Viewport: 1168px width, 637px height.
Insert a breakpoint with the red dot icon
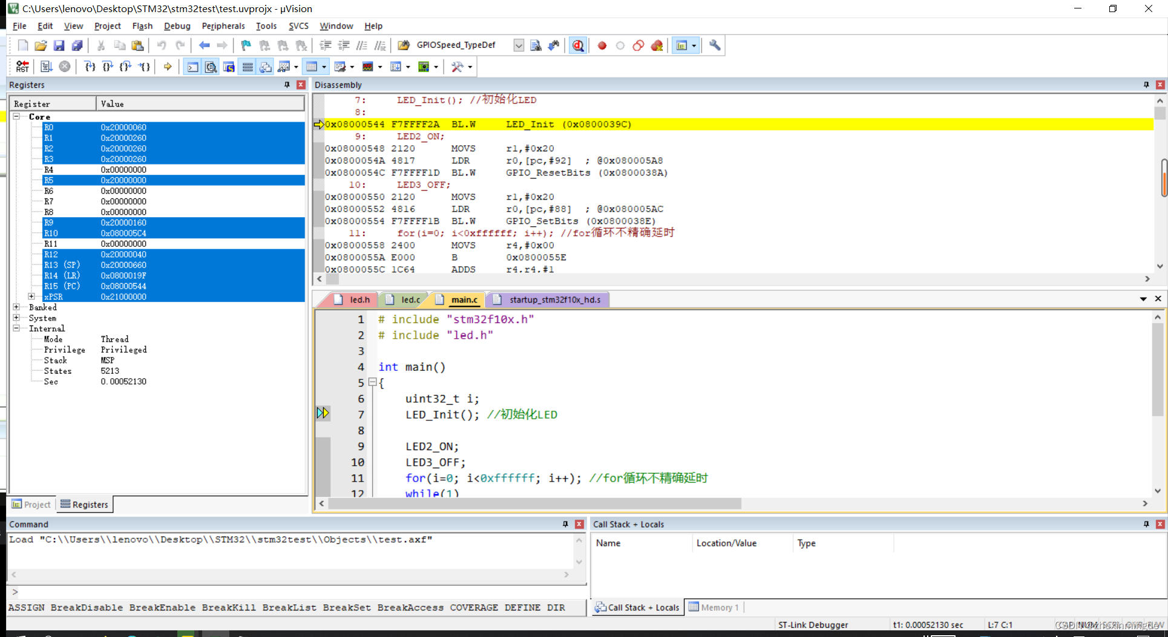click(x=602, y=45)
